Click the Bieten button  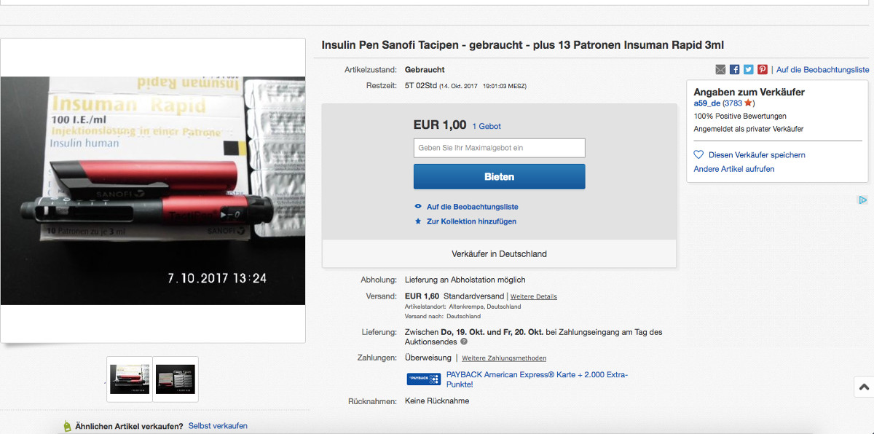click(x=499, y=176)
